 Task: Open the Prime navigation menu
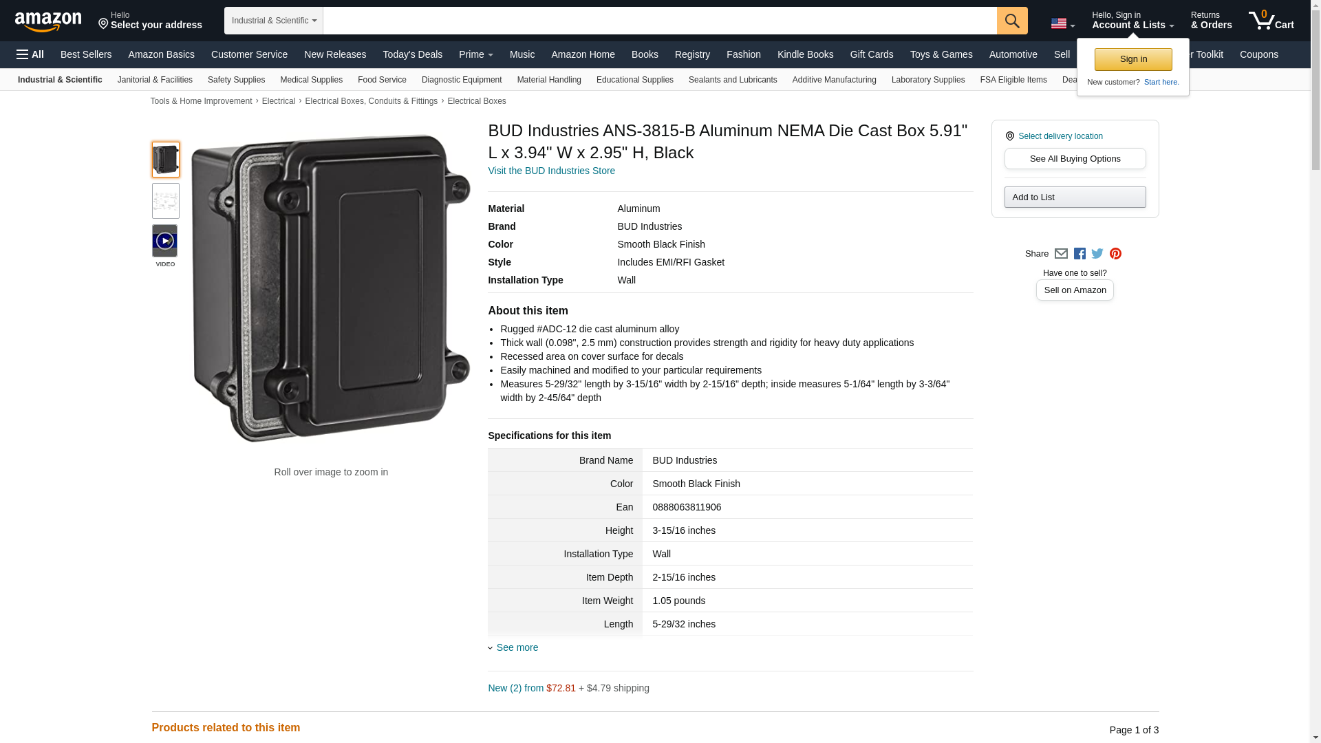tap(476, 54)
